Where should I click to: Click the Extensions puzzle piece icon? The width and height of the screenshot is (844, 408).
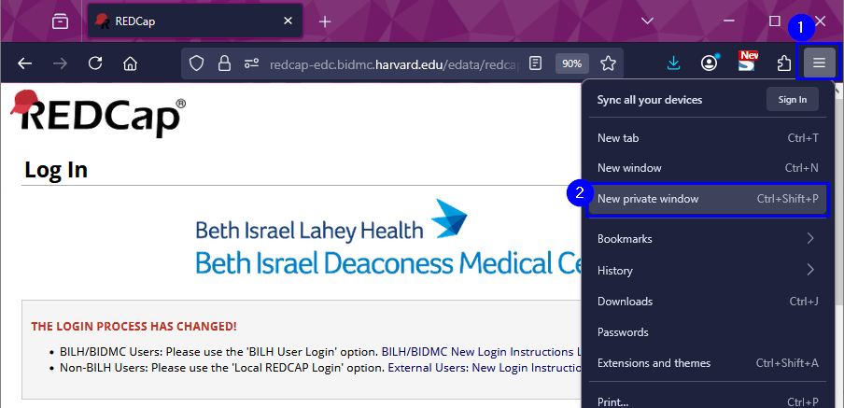coord(784,63)
